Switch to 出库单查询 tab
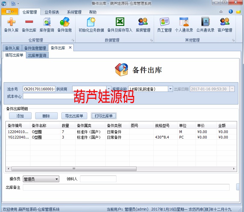The image size is (244, 212). tap(37, 55)
